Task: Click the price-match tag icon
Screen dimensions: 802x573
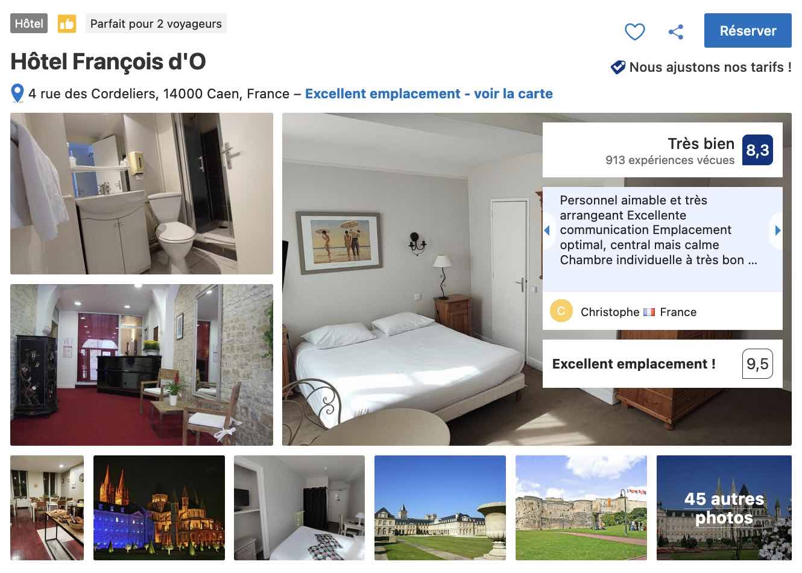Action: 618,67
